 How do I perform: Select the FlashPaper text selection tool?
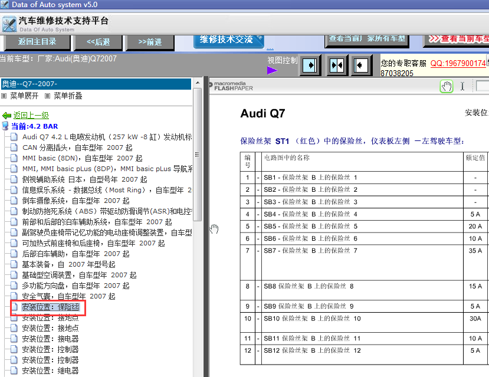[462, 86]
